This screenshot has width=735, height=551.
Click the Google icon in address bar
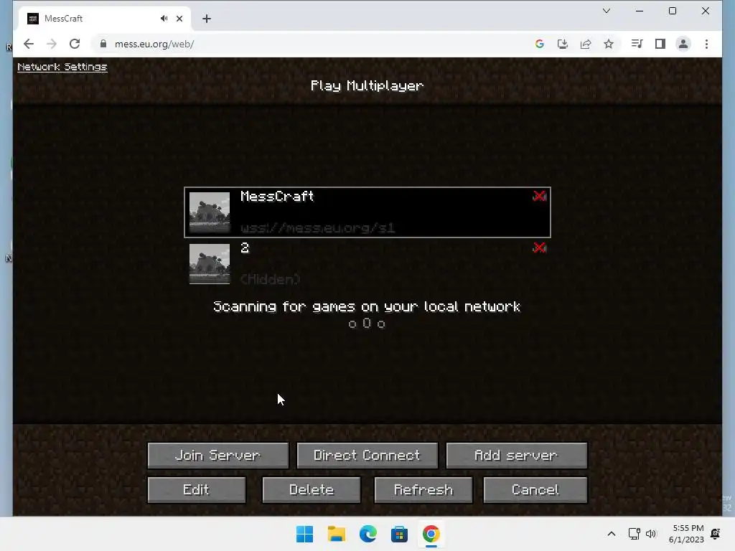[x=540, y=44]
